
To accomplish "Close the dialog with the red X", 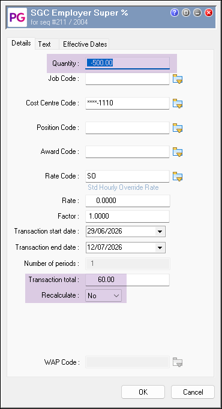I will tap(209, 13).
